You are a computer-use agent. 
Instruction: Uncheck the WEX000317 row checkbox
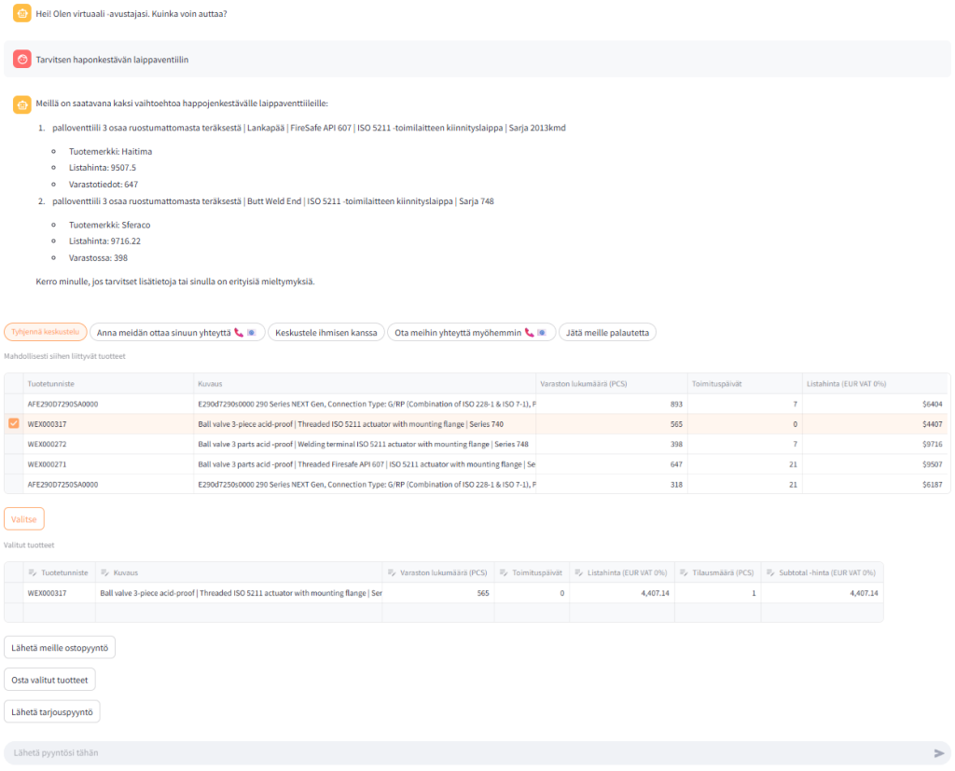(14, 424)
